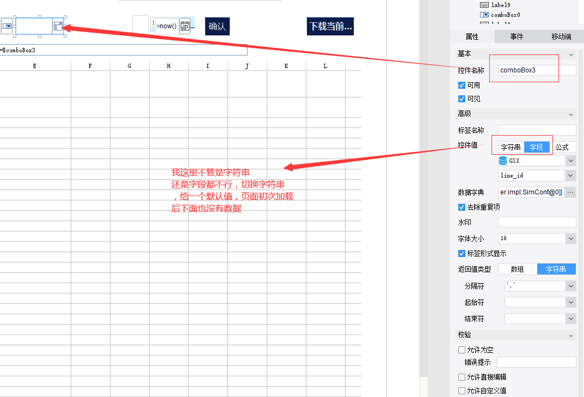584x397 pixels.
Task: Switch to the 事件 tab
Action: pos(517,36)
